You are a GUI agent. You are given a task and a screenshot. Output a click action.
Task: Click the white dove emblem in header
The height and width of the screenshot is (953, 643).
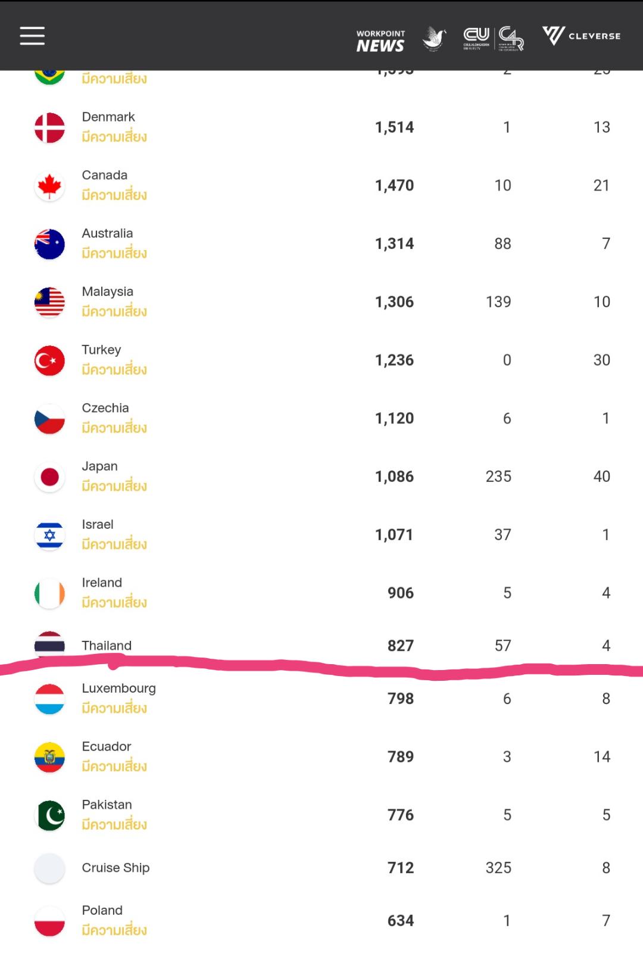tap(435, 38)
